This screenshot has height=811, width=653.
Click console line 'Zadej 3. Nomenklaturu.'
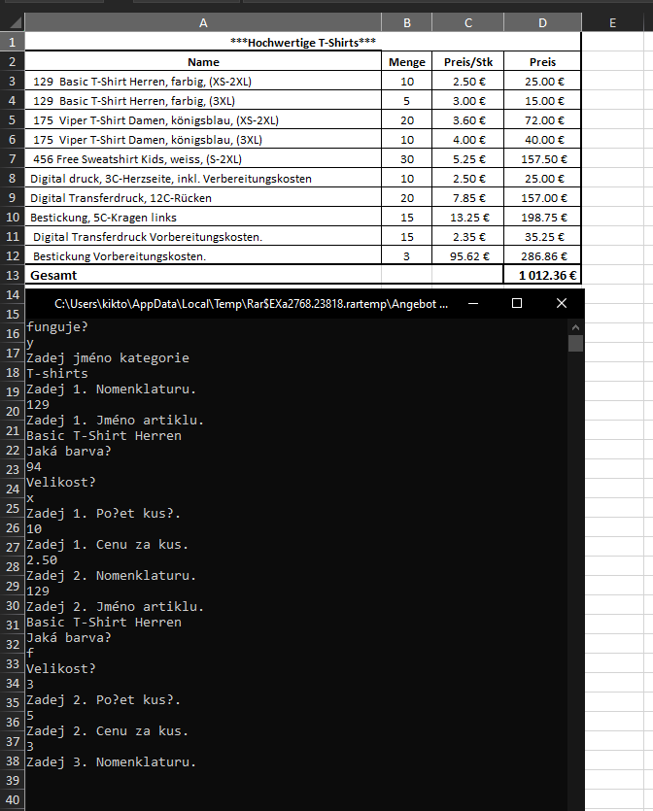[111, 761]
